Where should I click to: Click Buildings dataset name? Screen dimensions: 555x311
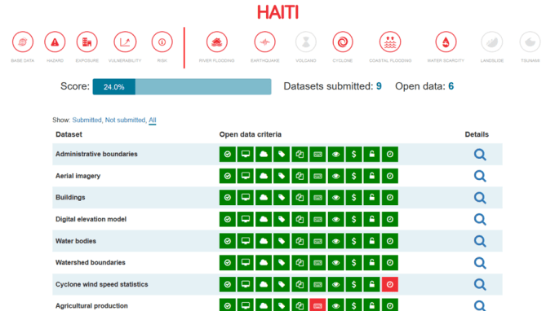pyautogui.click(x=70, y=197)
